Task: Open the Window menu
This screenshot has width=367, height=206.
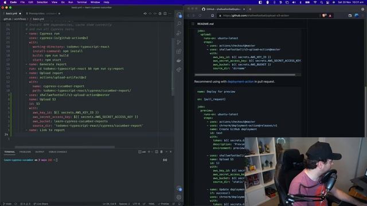Action: [95, 2]
